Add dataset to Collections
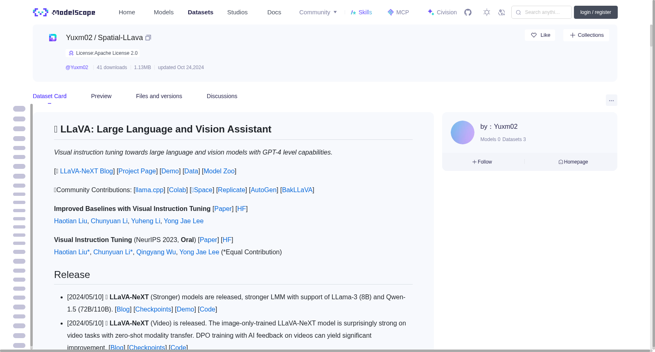Image resolution: width=655 pixels, height=352 pixels. (x=586, y=35)
